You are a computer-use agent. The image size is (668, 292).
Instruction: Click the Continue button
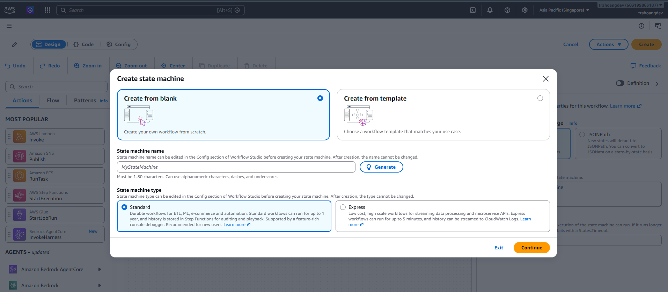532,248
